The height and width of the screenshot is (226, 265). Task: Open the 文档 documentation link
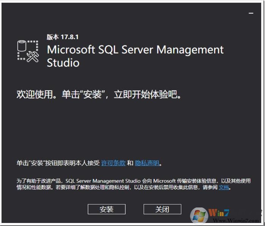tap(224, 187)
